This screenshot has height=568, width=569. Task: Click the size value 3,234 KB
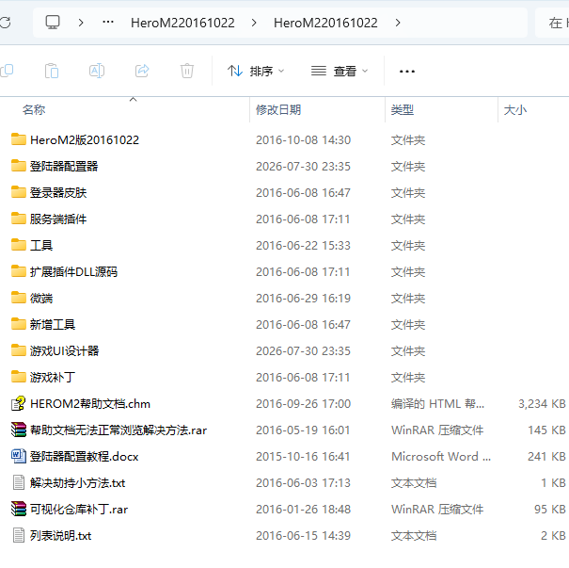(x=542, y=404)
